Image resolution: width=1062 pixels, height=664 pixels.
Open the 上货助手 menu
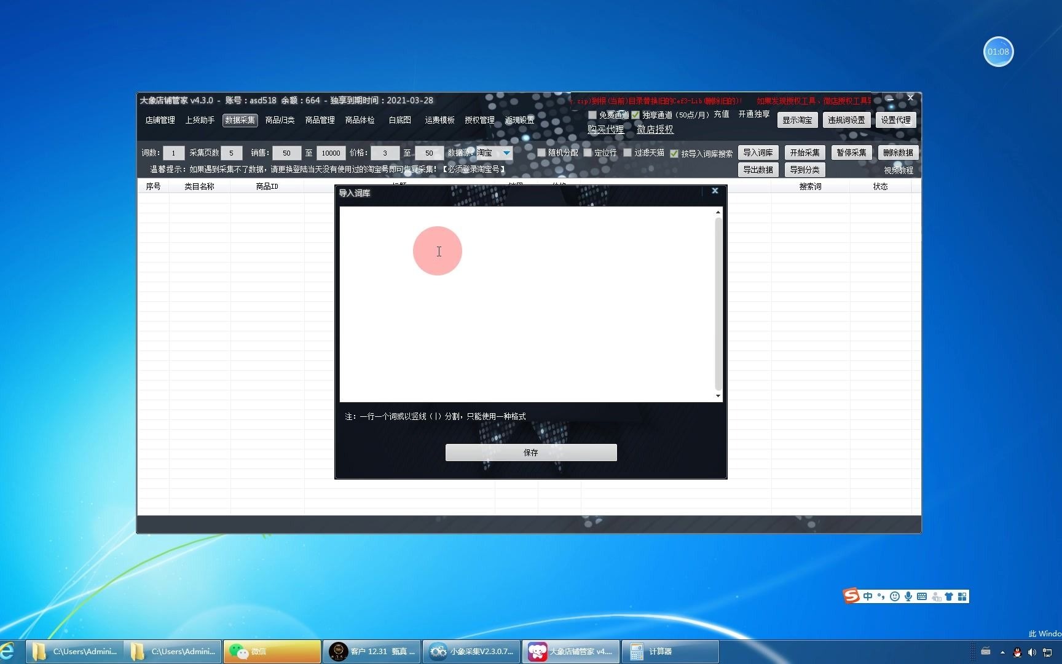point(200,120)
